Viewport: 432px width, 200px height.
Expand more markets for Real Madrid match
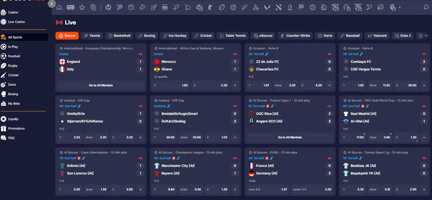[424, 137]
